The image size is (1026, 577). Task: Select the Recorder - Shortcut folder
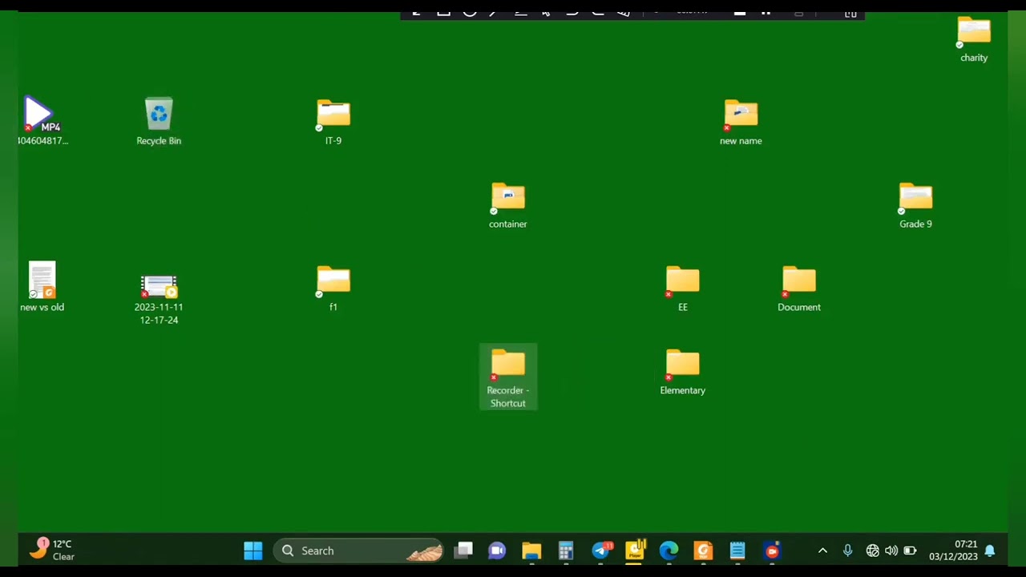coord(508,377)
